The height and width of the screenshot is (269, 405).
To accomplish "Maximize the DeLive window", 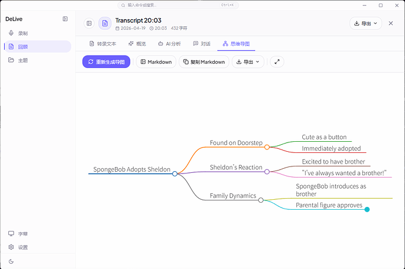I will (x=381, y=5).
